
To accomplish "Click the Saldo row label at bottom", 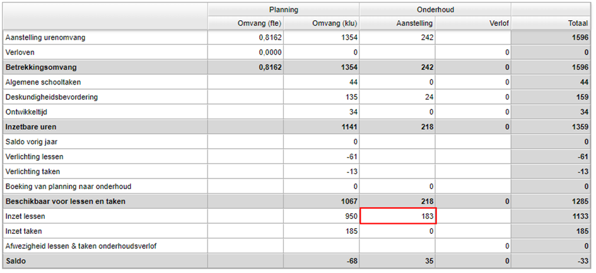I will (15, 261).
